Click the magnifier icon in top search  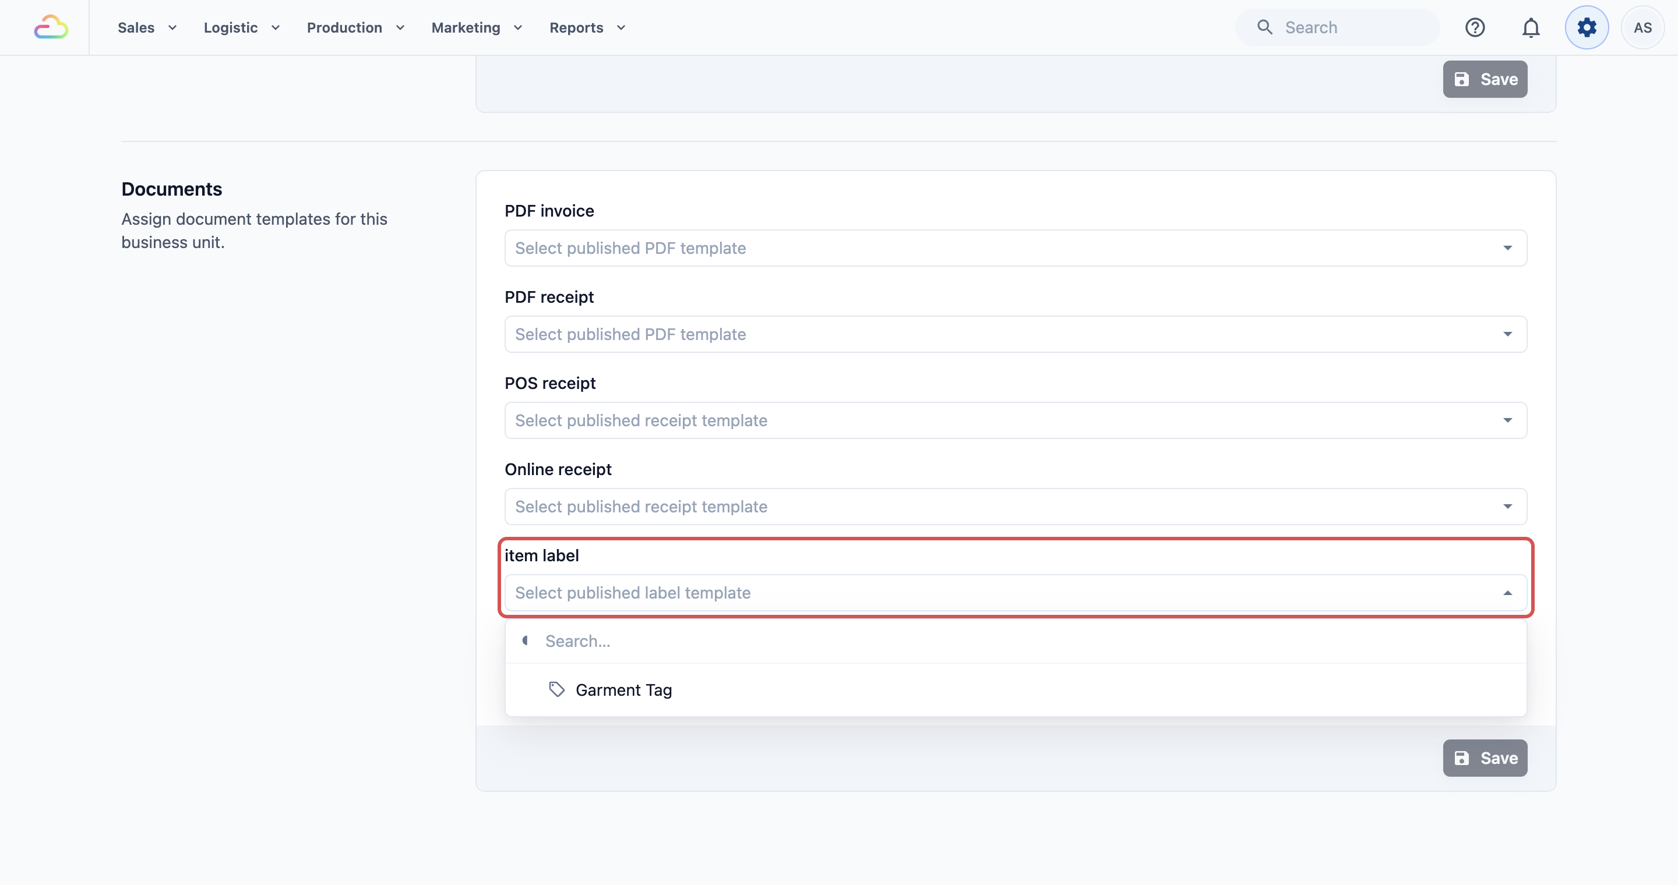(1264, 27)
